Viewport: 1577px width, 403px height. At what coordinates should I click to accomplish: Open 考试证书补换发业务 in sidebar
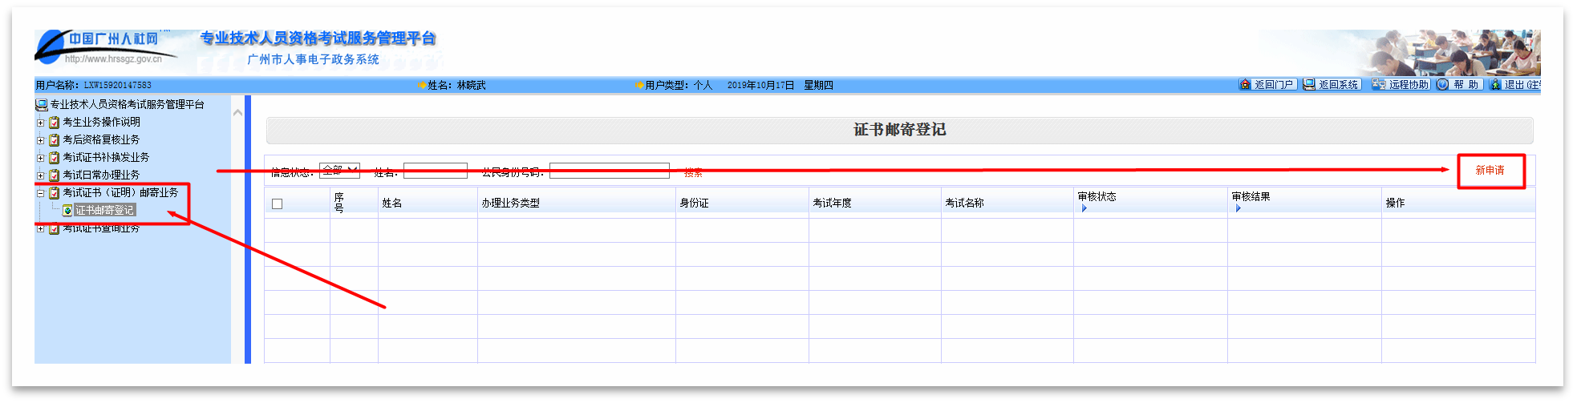[x=106, y=158]
